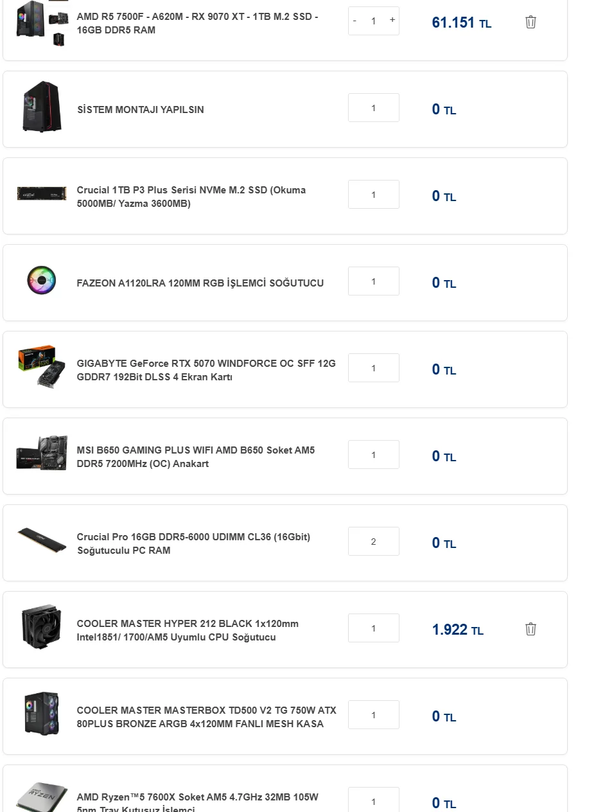Screen dimensions: 596x812
Task: Click the MasterBox TD500 case thumbnail
Action: click(x=42, y=714)
